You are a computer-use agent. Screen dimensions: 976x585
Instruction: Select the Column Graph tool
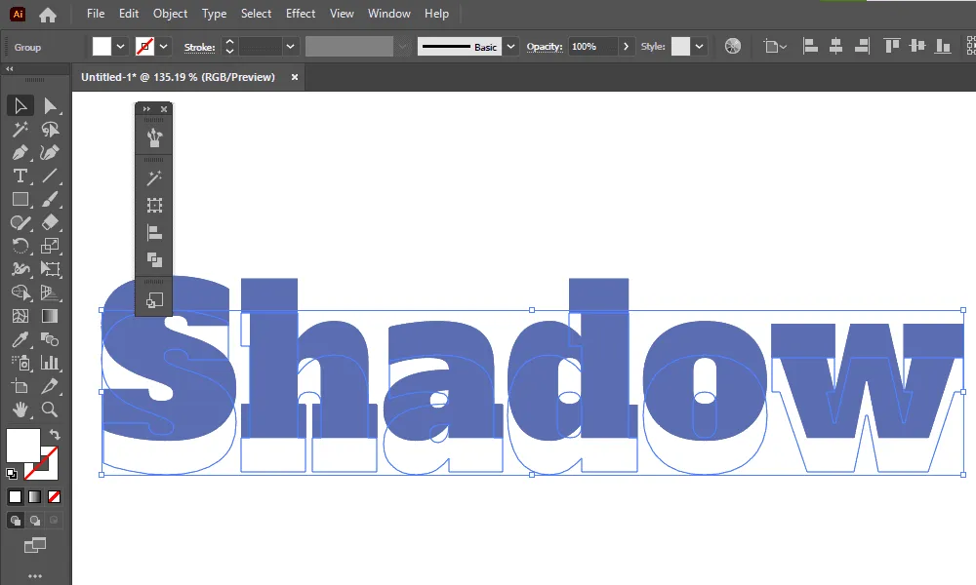pos(50,363)
